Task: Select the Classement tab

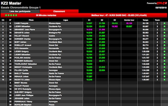Action: pyautogui.click(x=59, y=11)
